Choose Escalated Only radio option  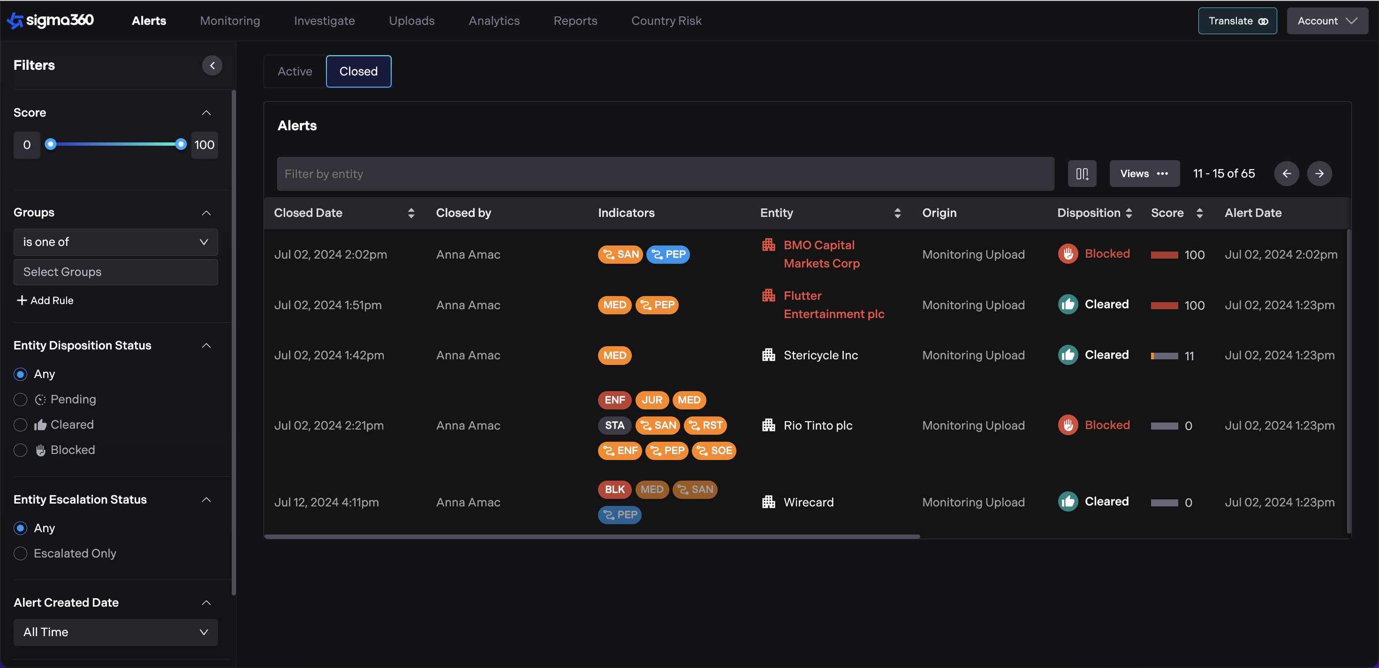point(20,554)
